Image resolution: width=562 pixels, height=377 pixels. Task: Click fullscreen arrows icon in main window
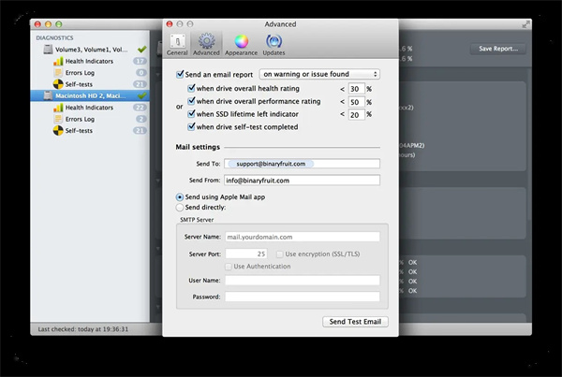pos(525,24)
